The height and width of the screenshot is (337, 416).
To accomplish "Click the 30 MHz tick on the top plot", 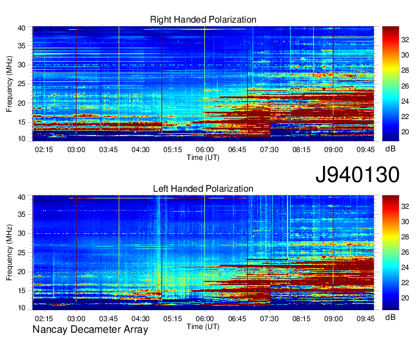I will [x=21, y=65].
